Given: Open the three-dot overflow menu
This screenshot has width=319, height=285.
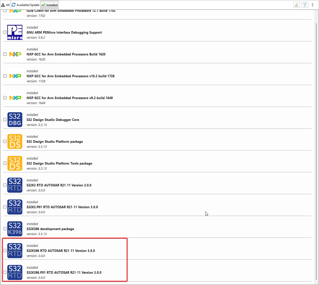Looking at the screenshot, I should click(312, 5).
